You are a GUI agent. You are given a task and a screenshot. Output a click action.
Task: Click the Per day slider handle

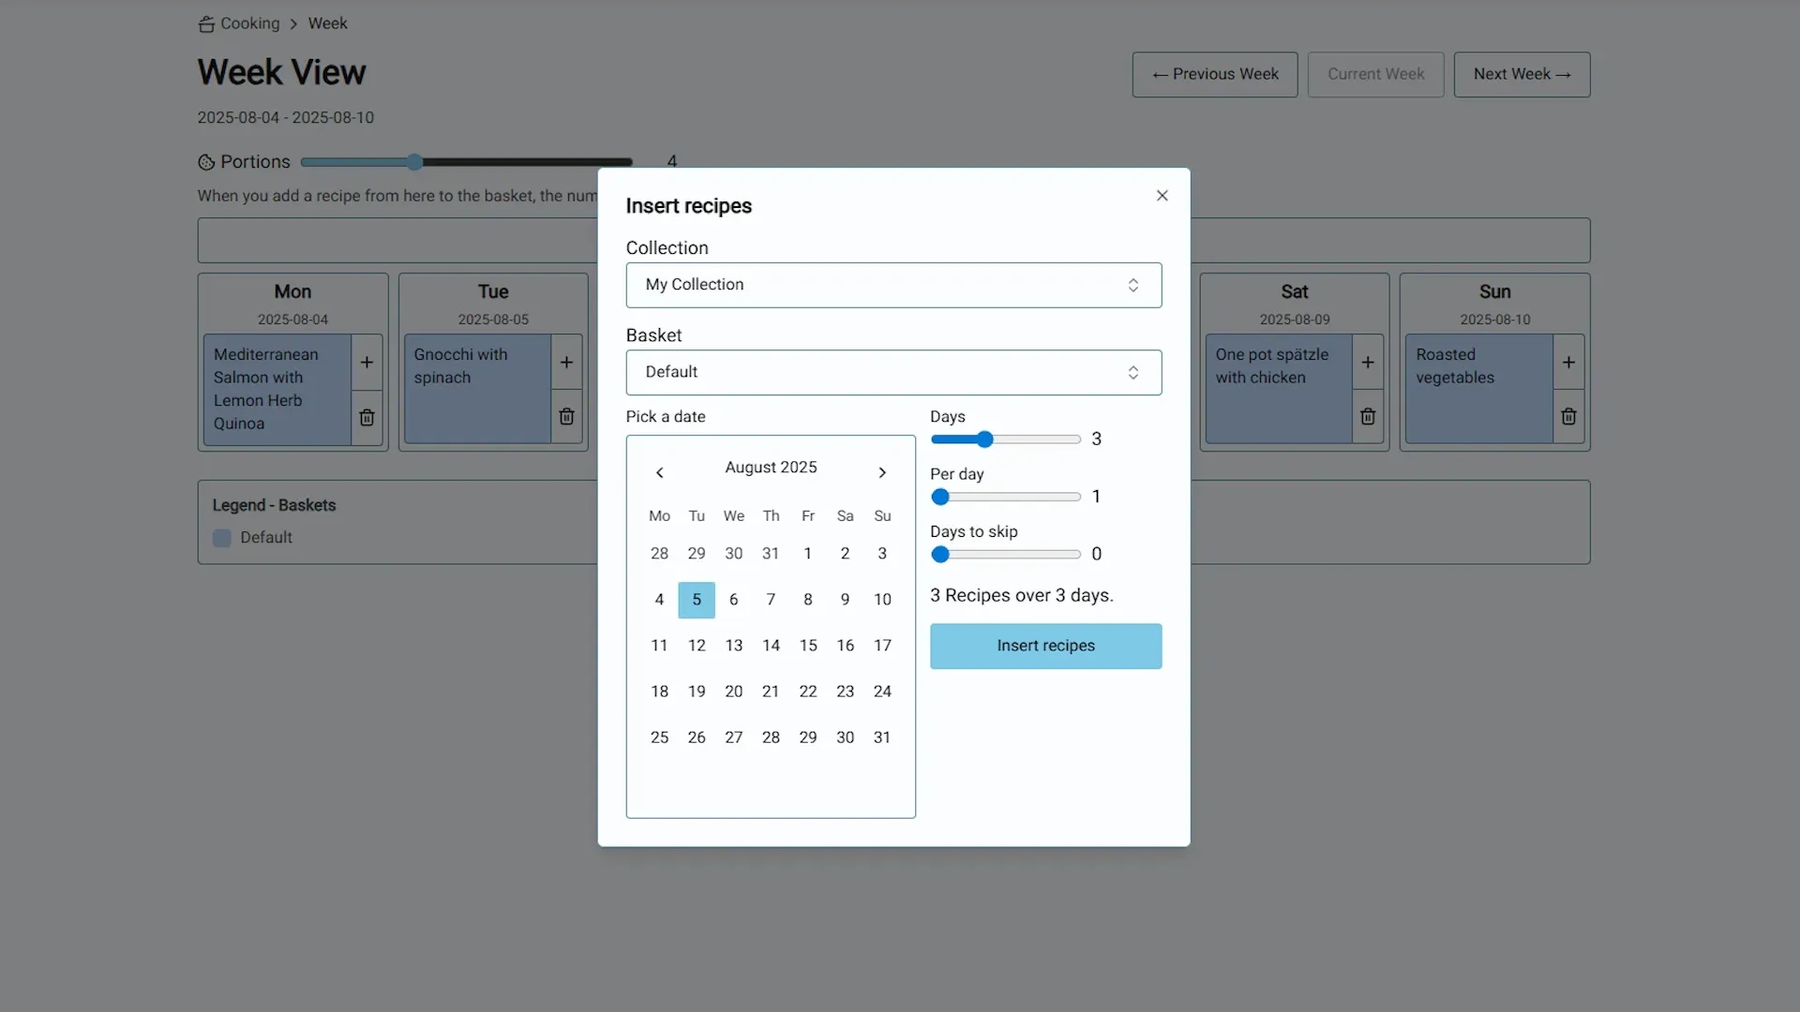(x=940, y=497)
